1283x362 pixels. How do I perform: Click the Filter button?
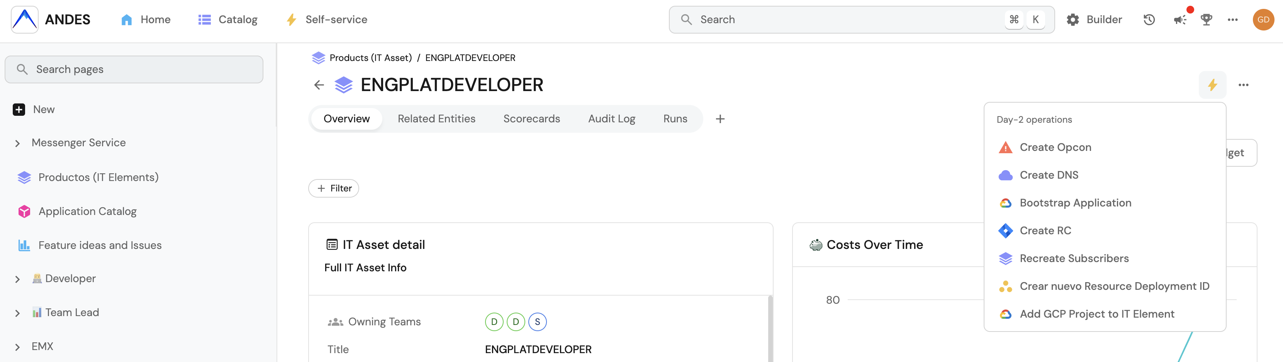point(333,188)
